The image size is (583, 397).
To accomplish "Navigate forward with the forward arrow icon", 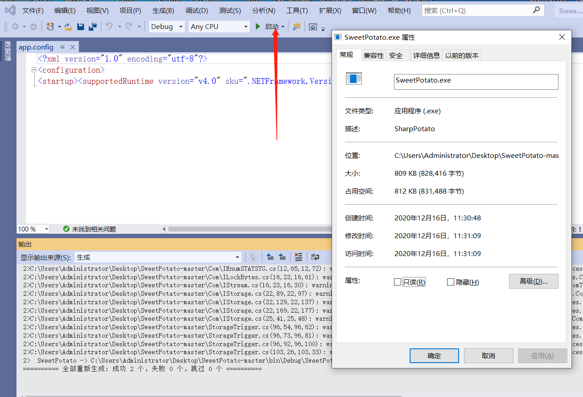I will [33, 27].
